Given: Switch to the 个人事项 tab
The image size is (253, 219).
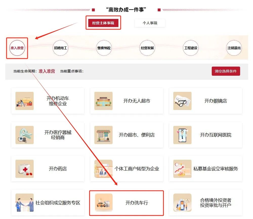Looking at the screenshot, I should (150, 23).
